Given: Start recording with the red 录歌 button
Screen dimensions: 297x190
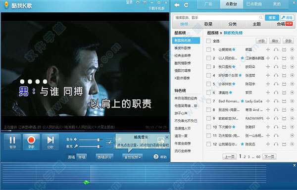Looking at the screenshot, I should 31,142.
